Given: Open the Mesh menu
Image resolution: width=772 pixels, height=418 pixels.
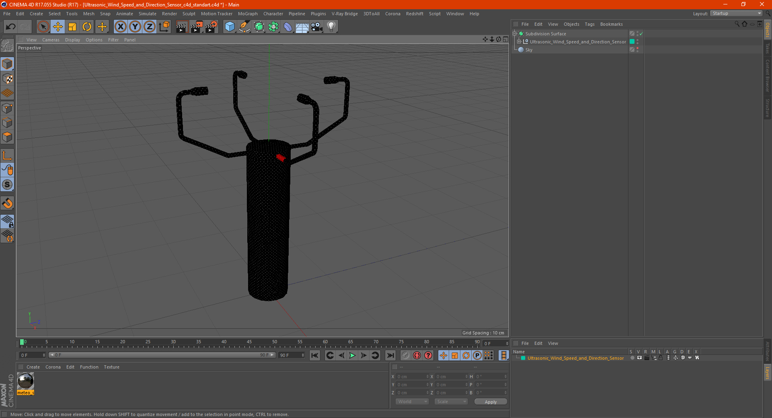Looking at the screenshot, I should [x=88, y=14].
